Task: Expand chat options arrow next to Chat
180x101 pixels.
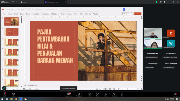Action: pos(93,94)
